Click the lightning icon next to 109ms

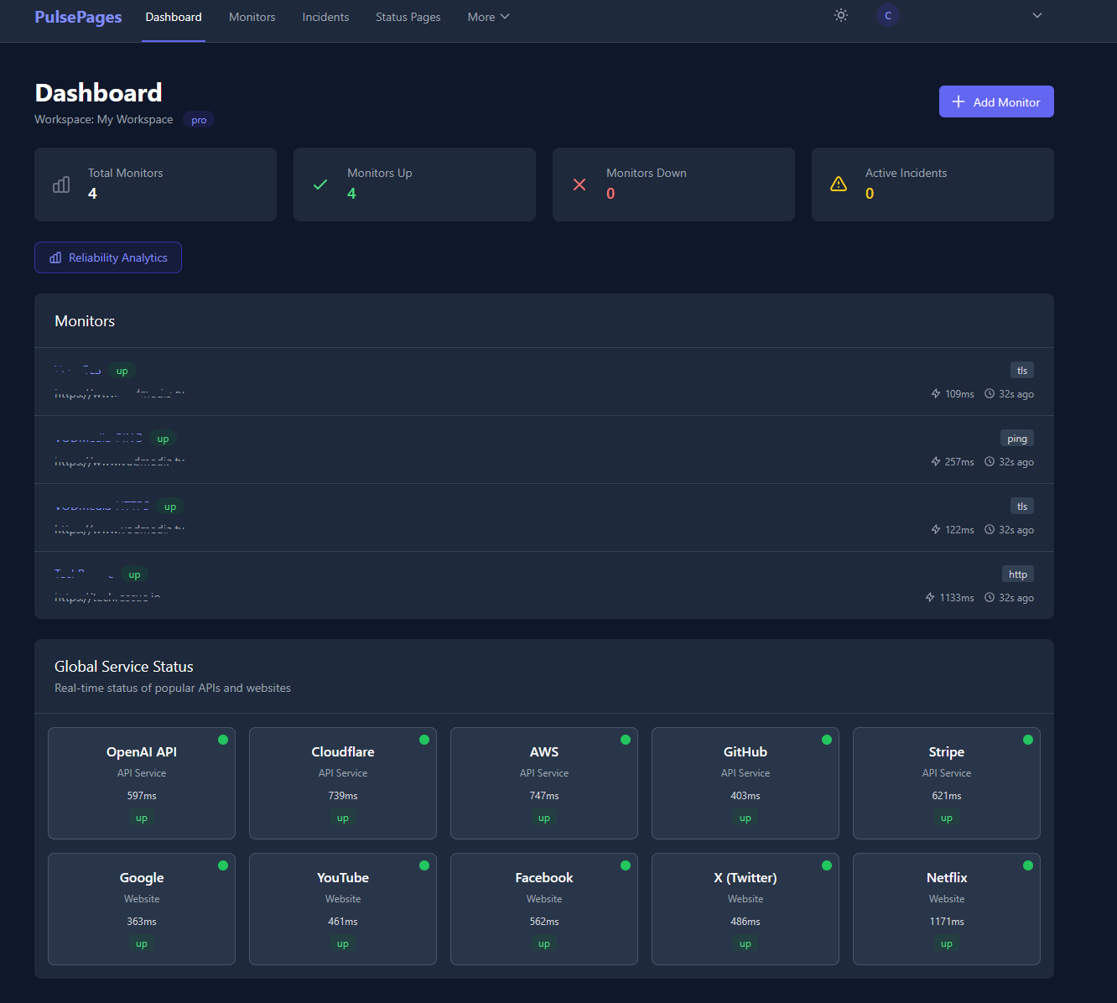tap(936, 393)
